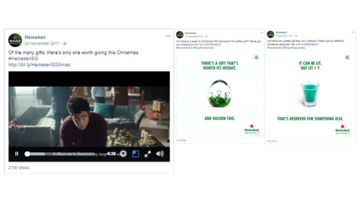The width and height of the screenshot is (360, 202).
Task: Click "IT CAN BE LIT" headline
Action: point(310,65)
